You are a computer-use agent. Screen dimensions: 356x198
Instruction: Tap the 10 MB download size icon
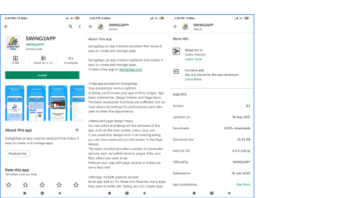(15, 58)
